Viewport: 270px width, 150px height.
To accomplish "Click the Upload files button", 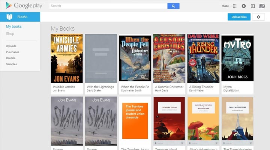I will 239,17.
